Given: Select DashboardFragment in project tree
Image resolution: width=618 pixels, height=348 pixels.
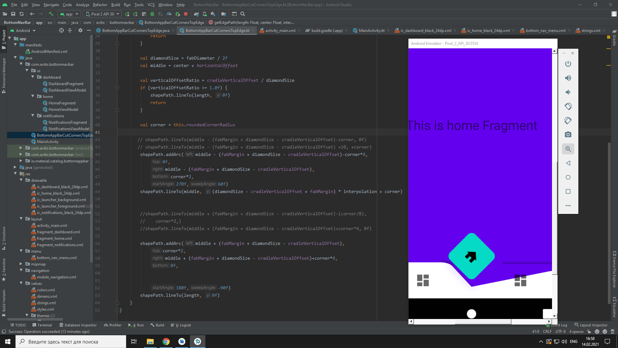Looking at the screenshot, I should (66, 84).
